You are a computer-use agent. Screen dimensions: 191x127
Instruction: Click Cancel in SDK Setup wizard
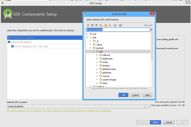[169, 122]
